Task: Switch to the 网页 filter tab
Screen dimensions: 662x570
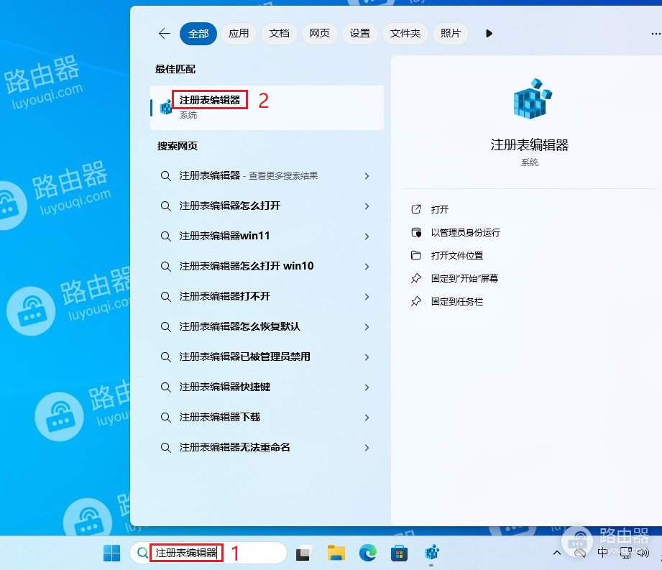Action: coord(320,33)
